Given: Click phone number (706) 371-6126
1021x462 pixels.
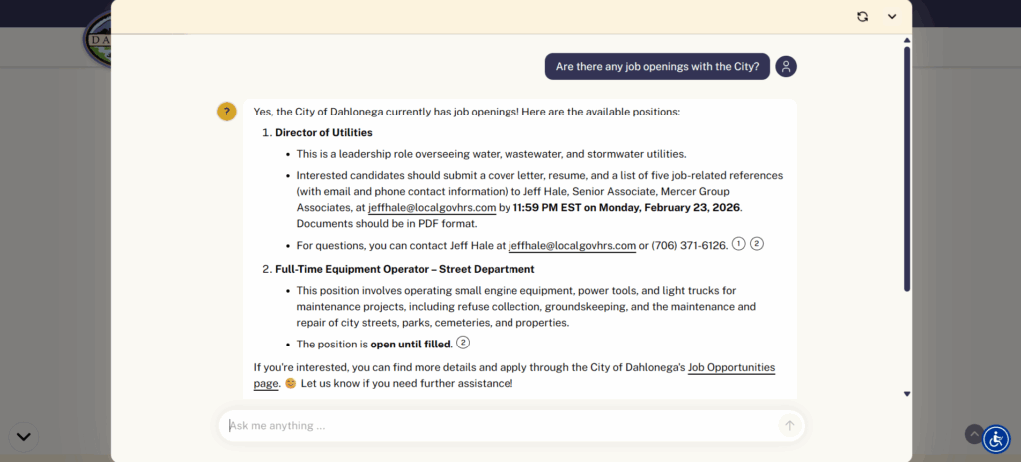Looking at the screenshot, I should pyautogui.click(x=688, y=246).
